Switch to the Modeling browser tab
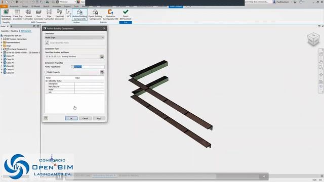 click(x=15, y=31)
